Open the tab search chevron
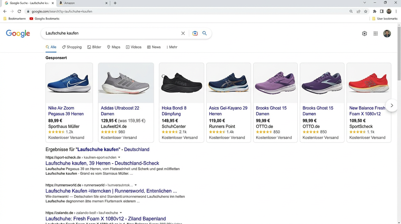The width and height of the screenshot is (401, 224). [x=365, y=3]
